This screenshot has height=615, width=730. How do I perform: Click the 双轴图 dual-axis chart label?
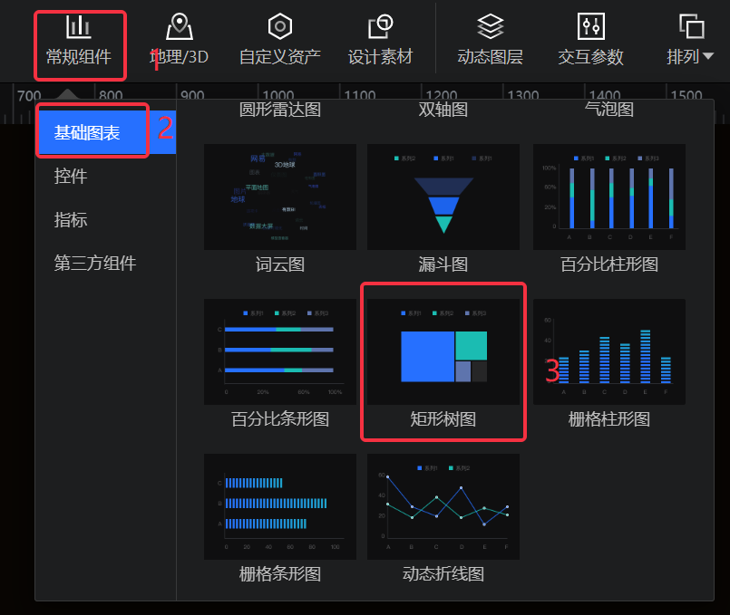pos(443,110)
